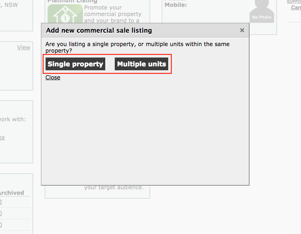
Task: Click the 'your target audience' text
Action: [114, 187]
